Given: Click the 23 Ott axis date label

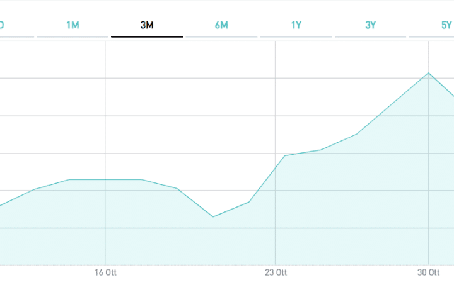Looking at the screenshot, I should (276, 272).
